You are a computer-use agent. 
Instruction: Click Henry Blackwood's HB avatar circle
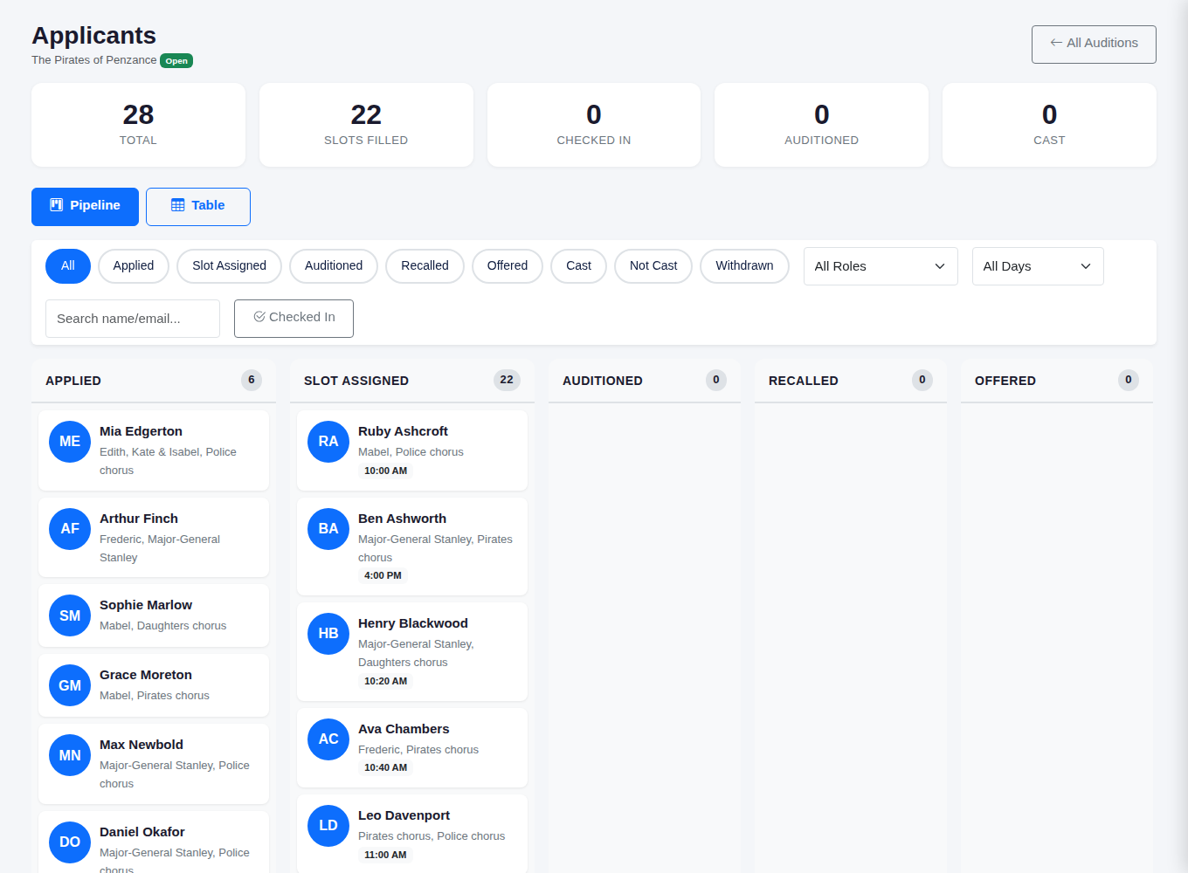click(x=328, y=634)
